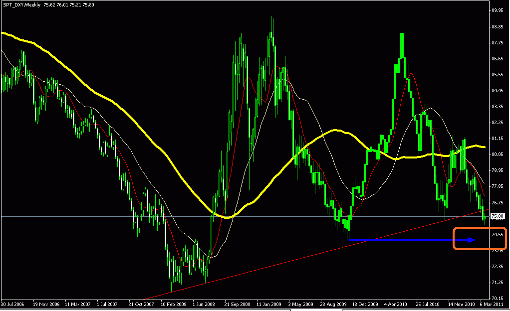Click the 14 Nov 2010 date label
This screenshot has height=311, width=510.
[461, 304]
